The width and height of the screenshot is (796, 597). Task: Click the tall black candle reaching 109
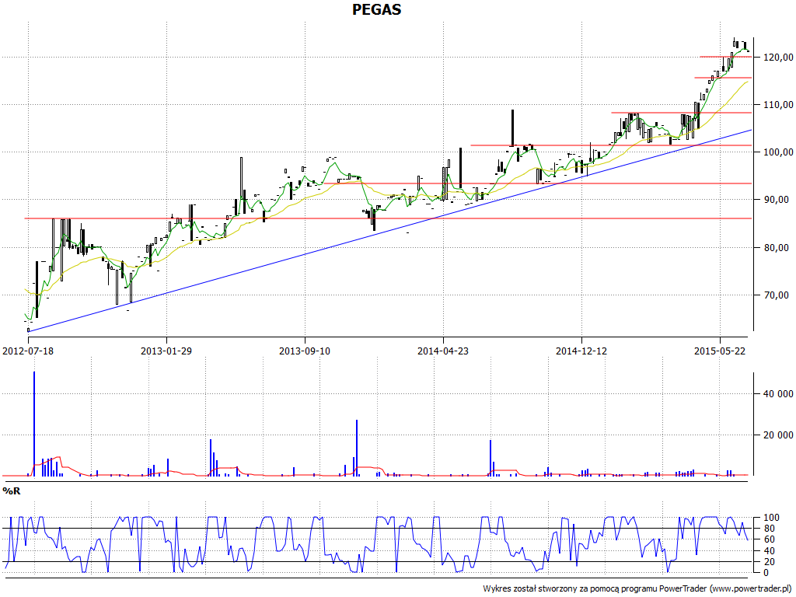pos(513,128)
